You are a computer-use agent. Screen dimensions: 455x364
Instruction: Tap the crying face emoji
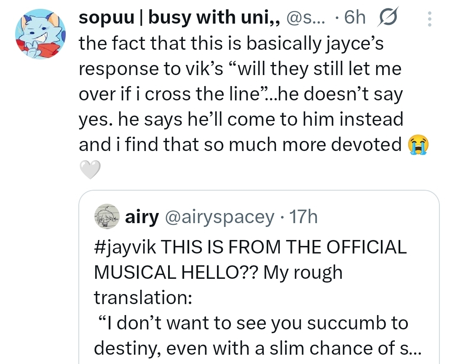(x=418, y=144)
